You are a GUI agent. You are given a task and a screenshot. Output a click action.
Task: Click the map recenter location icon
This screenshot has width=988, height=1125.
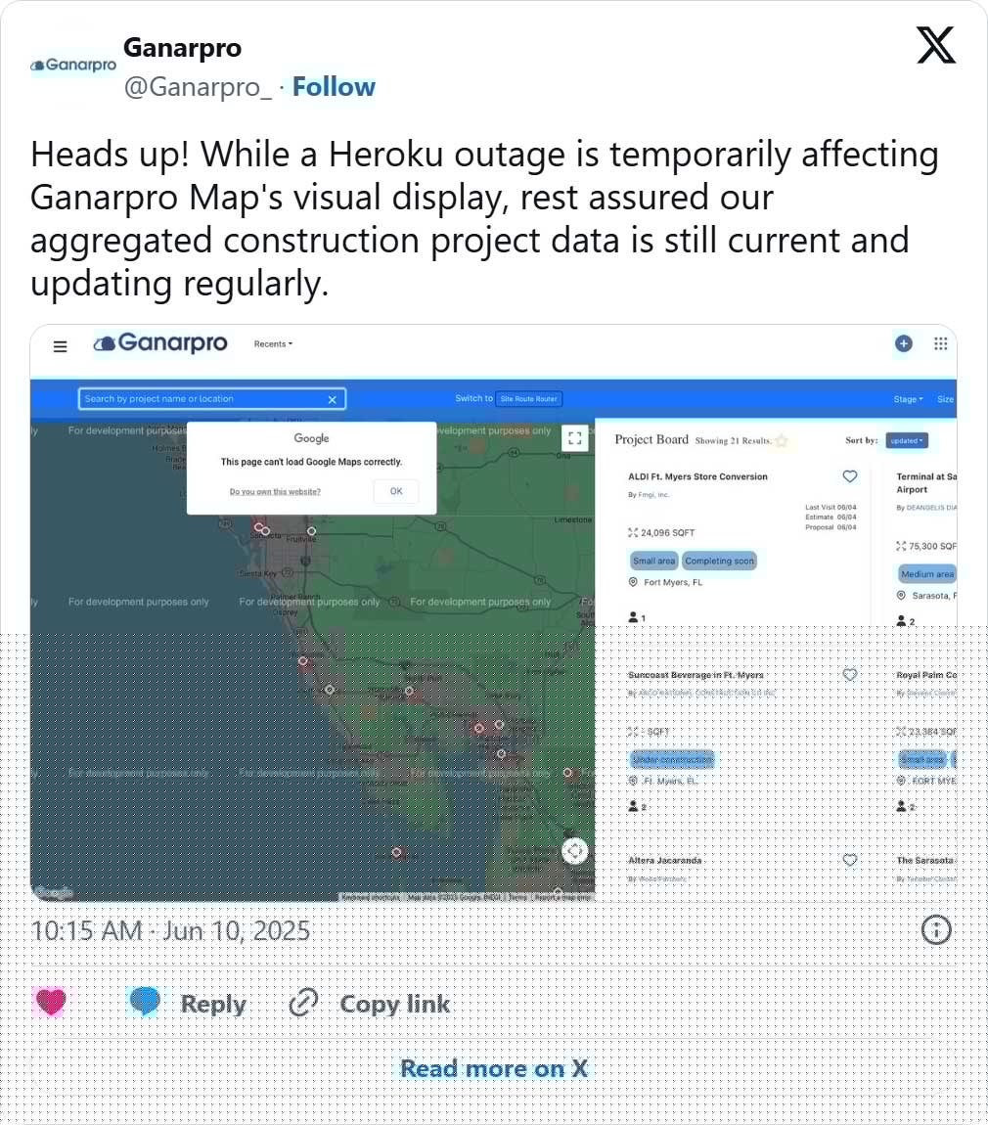pos(574,851)
